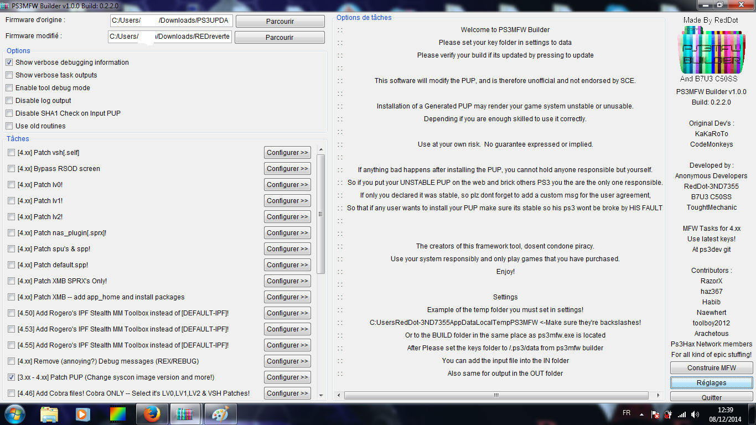Check the Use old routines option

[x=9, y=126]
